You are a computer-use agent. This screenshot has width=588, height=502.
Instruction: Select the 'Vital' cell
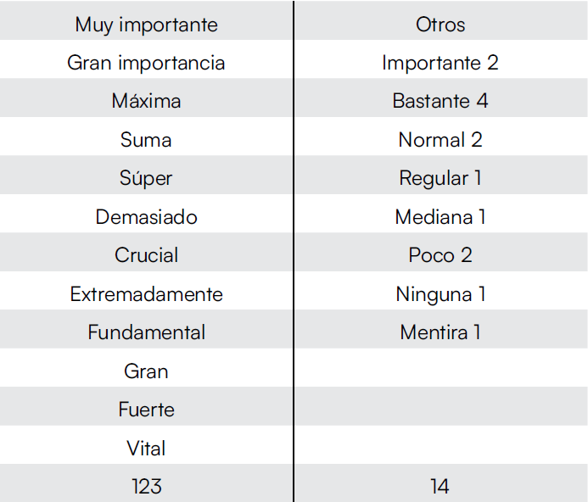coord(146,448)
